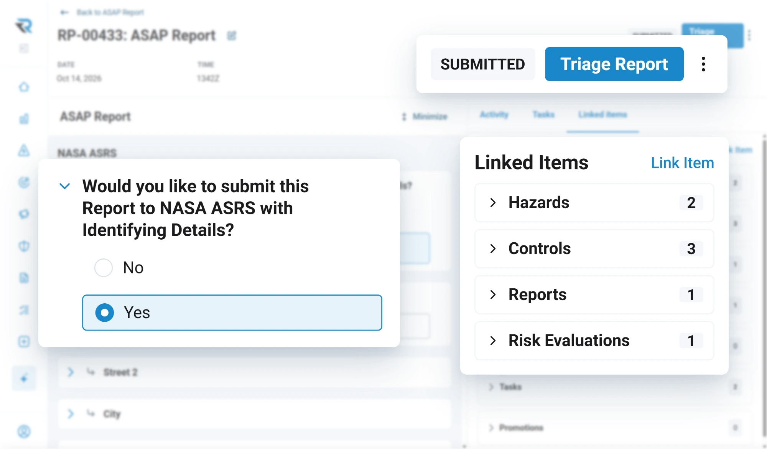Click the Back to ASAP Report link

coord(110,12)
